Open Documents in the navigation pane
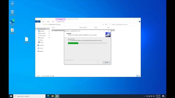The width and height of the screenshot is (175, 98). coord(43,36)
